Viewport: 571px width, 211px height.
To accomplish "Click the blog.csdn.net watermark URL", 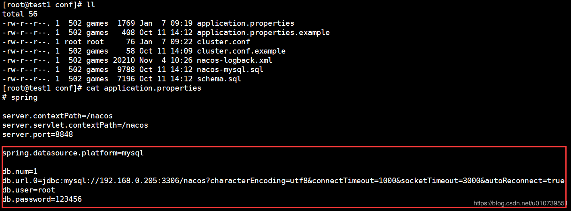I will [520, 204].
